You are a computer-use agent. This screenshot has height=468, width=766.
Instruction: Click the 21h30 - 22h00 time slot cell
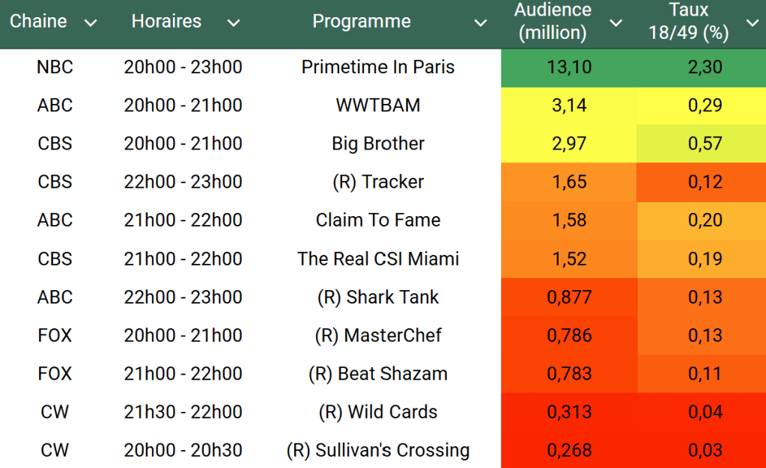pyautogui.click(x=183, y=412)
